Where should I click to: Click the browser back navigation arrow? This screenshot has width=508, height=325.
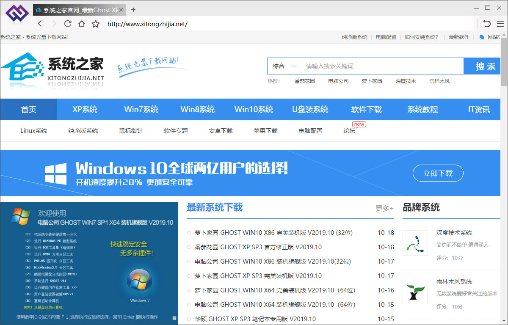(40, 24)
